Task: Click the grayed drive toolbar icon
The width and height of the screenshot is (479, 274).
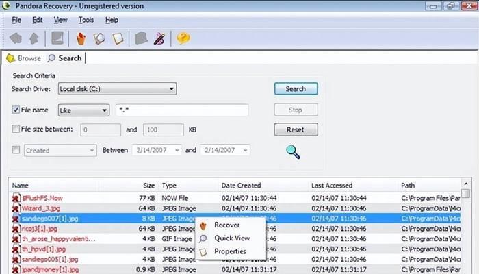Action: click(x=57, y=38)
